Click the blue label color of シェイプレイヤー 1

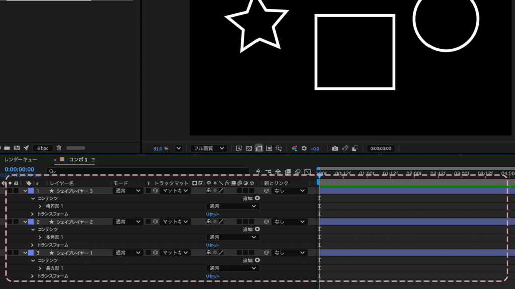pos(31,253)
